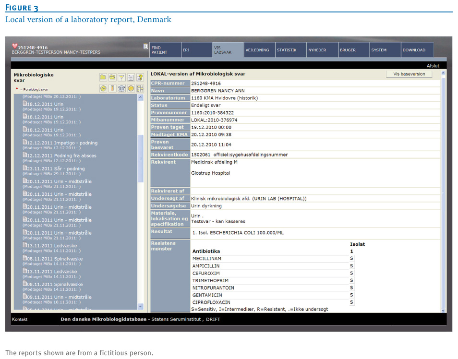Screen dimensions: 458x359
Task: Select the 12.12.2011 Podning fra absces entry
Action: point(61,156)
